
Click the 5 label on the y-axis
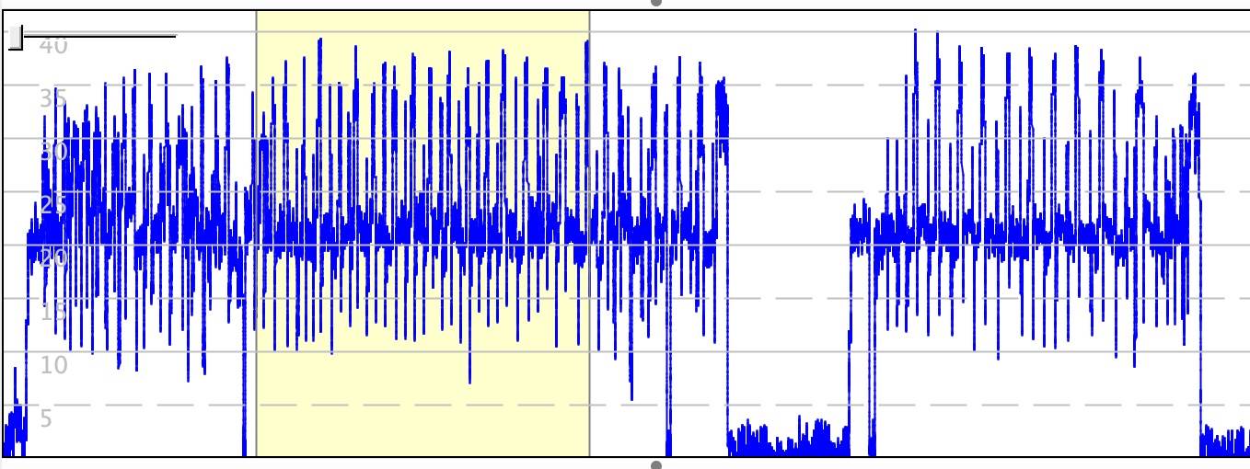click(45, 418)
